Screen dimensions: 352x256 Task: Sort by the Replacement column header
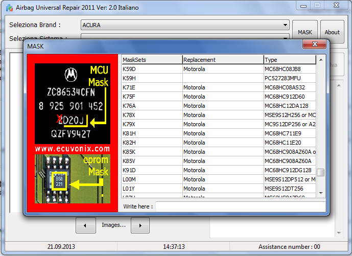(x=223, y=60)
